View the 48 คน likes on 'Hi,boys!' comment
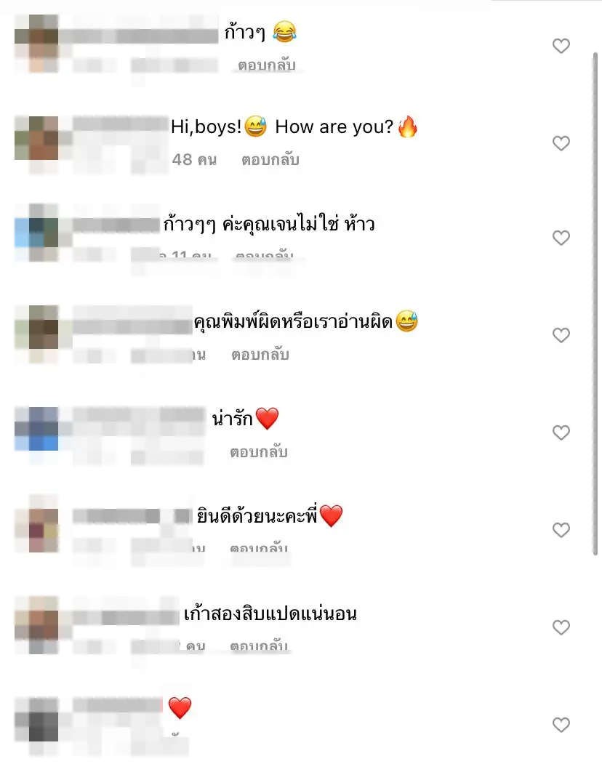The width and height of the screenshot is (602, 764). (x=195, y=159)
